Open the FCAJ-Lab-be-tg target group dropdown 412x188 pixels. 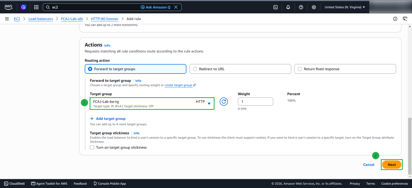(x=152, y=103)
